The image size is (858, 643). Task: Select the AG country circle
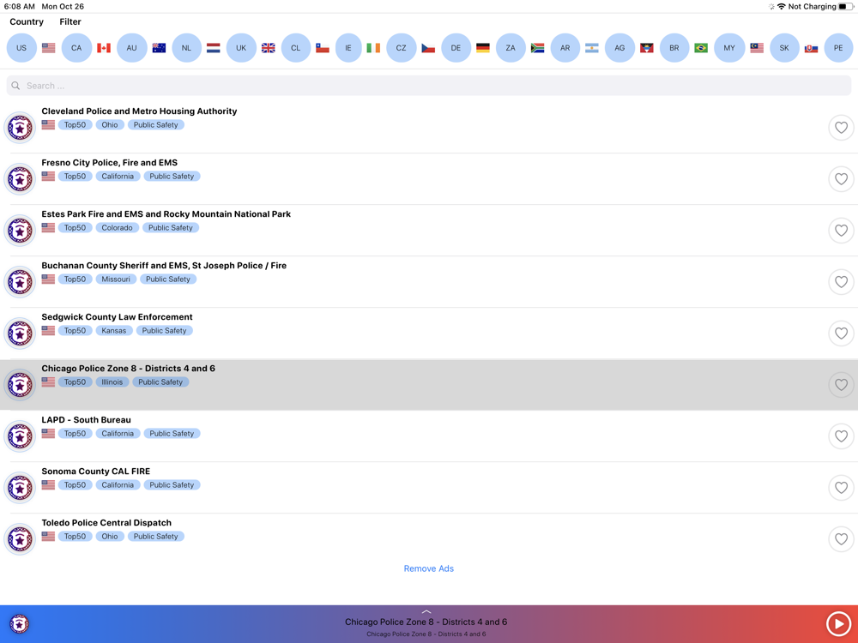619,47
